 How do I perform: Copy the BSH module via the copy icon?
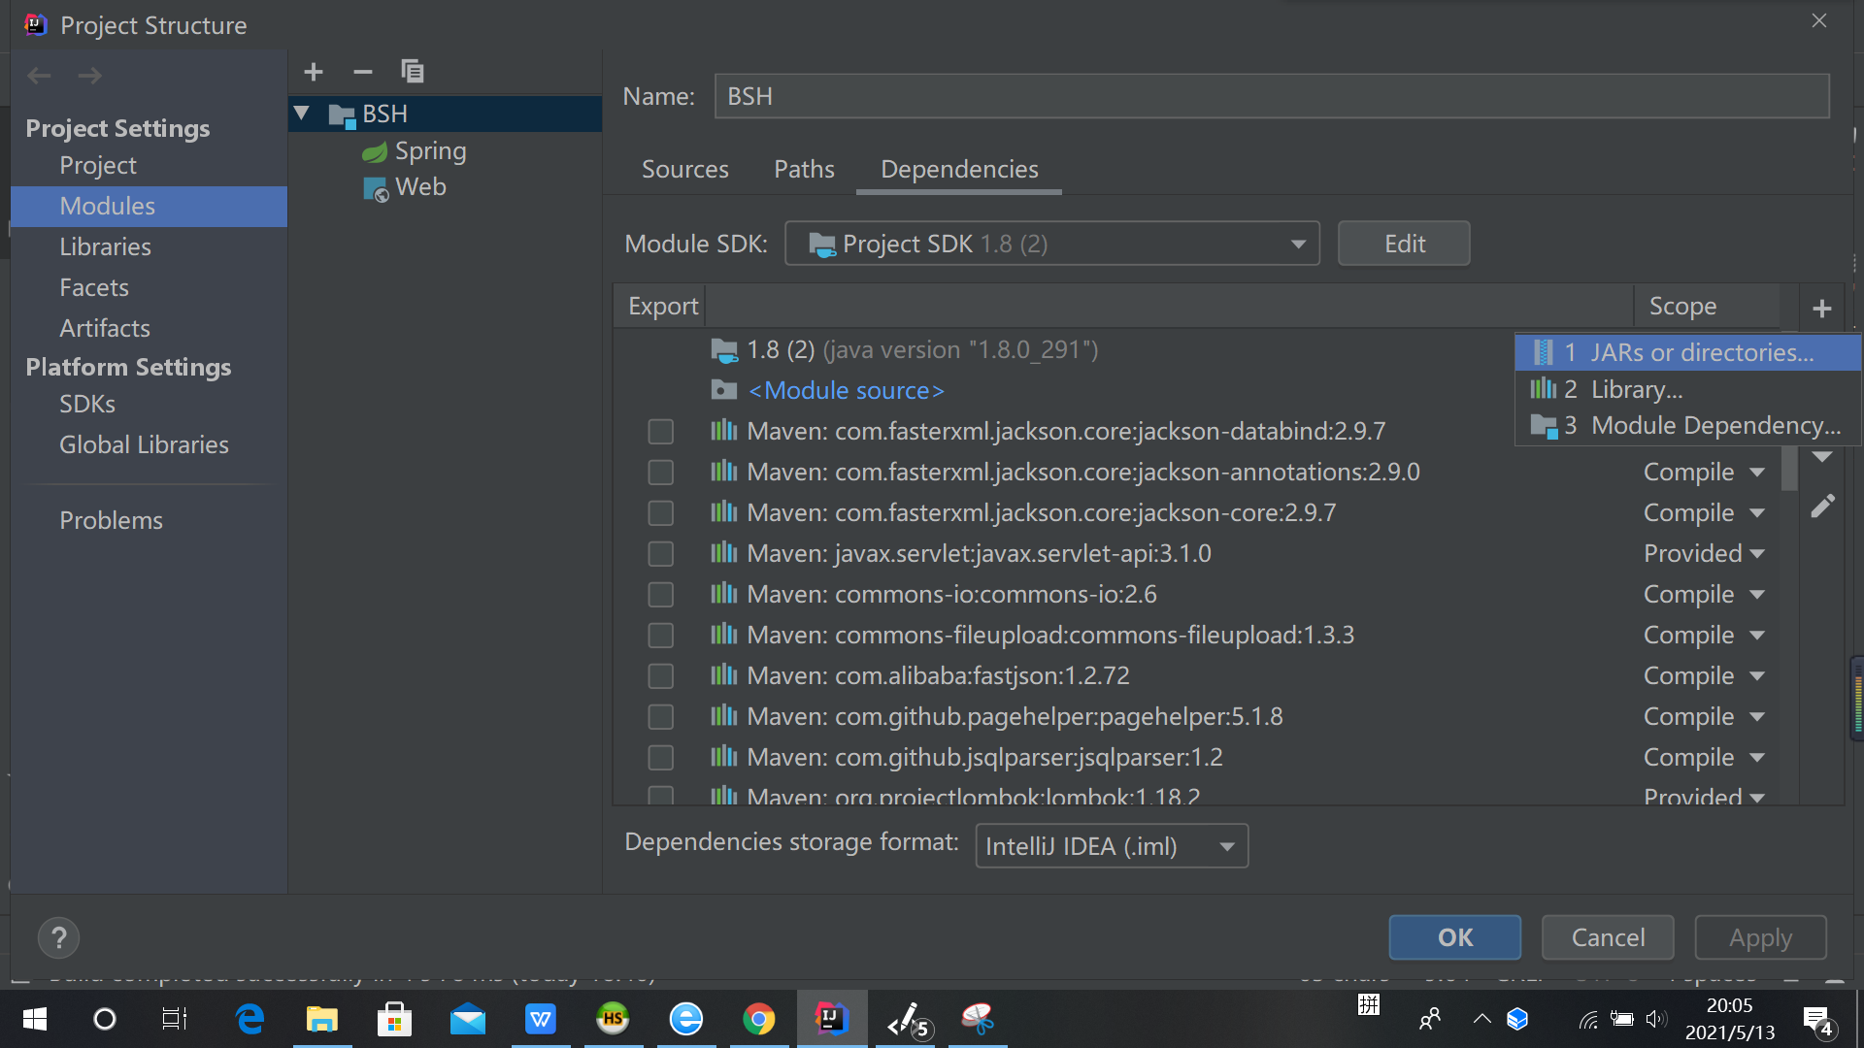tap(412, 71)
